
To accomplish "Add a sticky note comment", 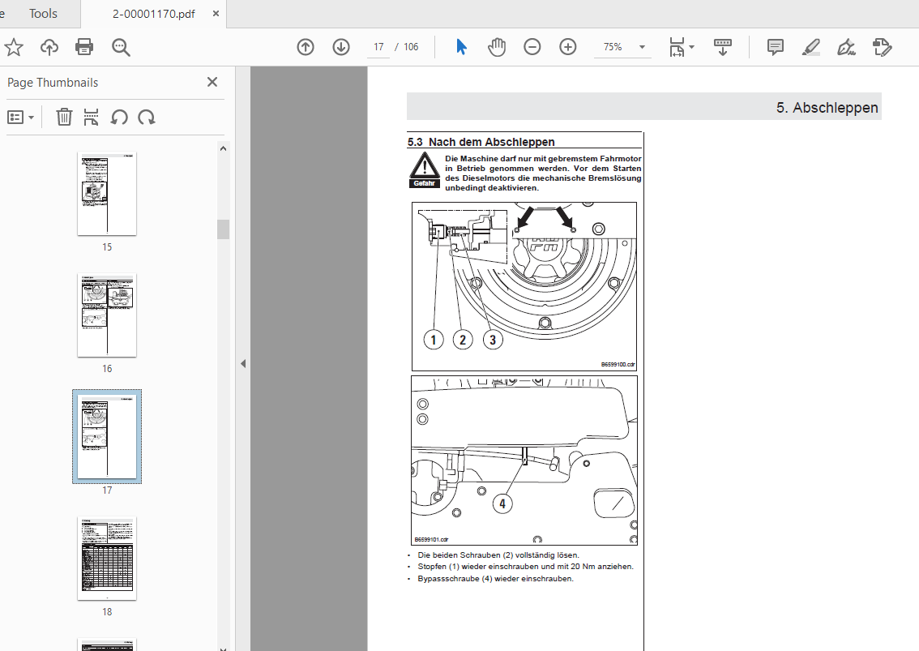I will pos(776,47).
